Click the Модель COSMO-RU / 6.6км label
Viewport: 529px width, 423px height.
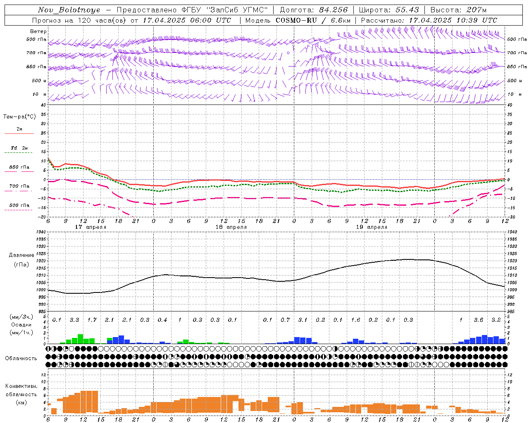pos(298,20)
